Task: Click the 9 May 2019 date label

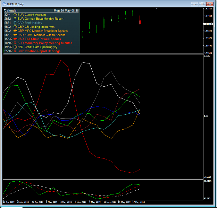Action: (x=95, y=202)
